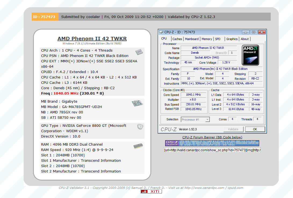Click the Core Speed value 1840.1 MHz
The width and height of the screenshot is (293, 198).
[x=193, y=95]
